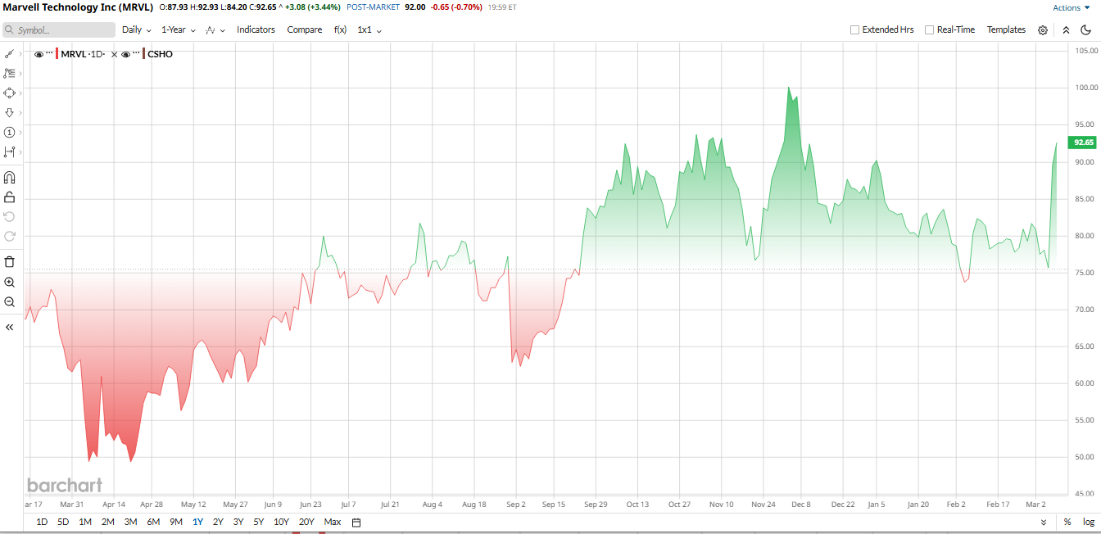1101x534 pixels.
Task: Select the 9M time range
Action: point(176,522)
